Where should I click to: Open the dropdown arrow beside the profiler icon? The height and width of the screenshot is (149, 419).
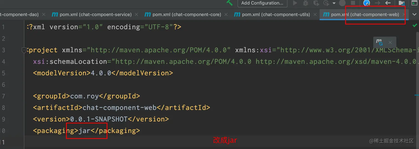pos(334,3)
